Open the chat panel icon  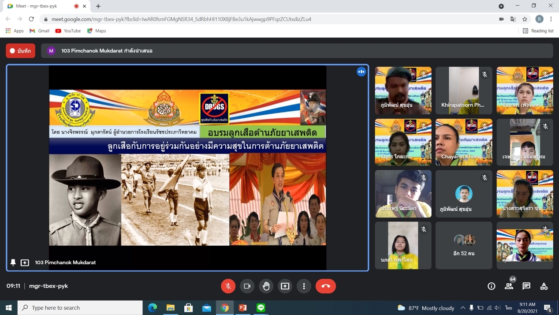(x=526, y=286)
